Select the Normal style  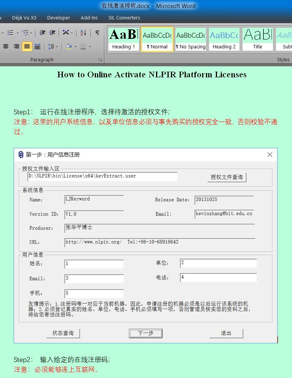coord(157,39)
